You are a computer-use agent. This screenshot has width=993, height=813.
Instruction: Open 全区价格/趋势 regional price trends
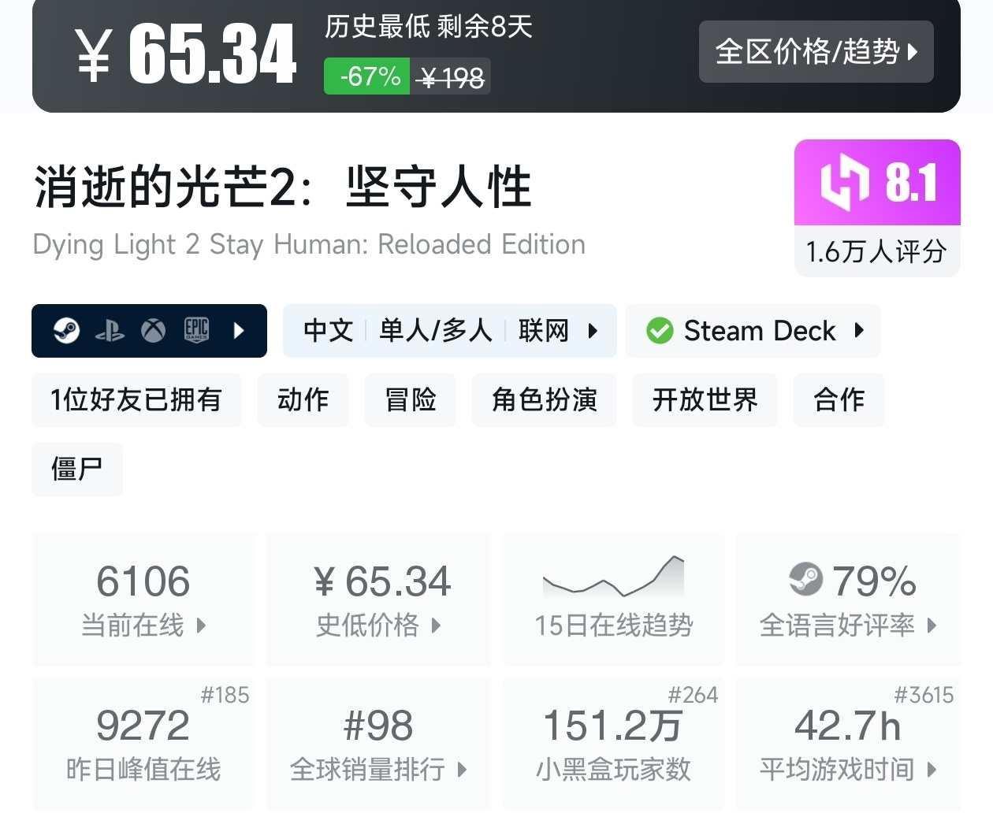point(816,52)
